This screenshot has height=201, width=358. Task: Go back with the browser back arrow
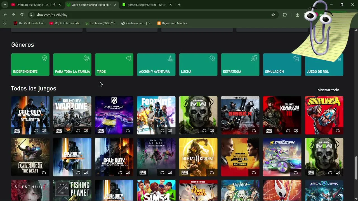click(x=5, y=15)
